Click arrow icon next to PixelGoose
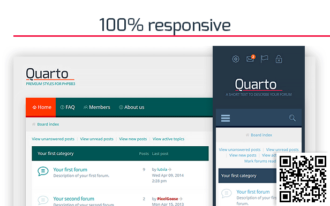330x206 pixels. tap(181, 199)
